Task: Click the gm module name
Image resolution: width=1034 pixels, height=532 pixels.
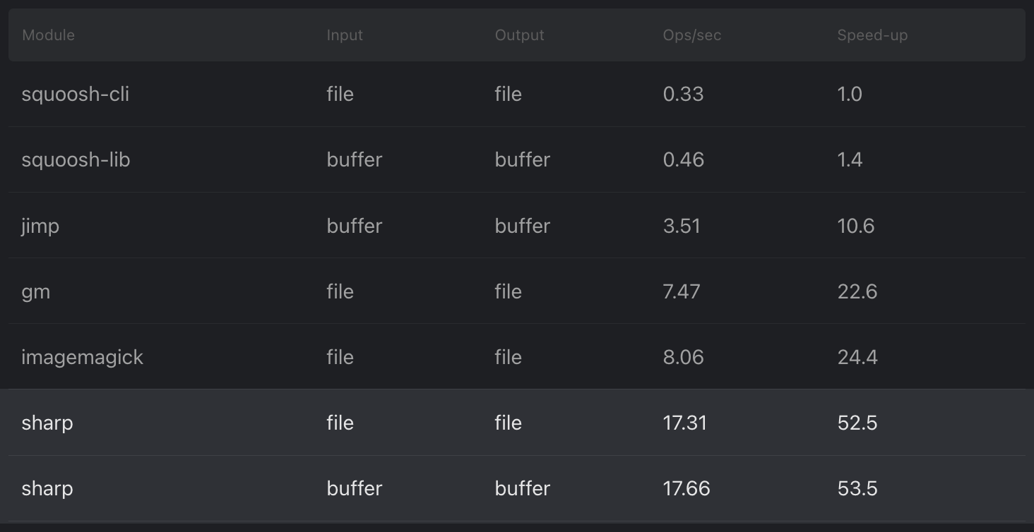Action: pyautogui.click(x=35, y=292)
